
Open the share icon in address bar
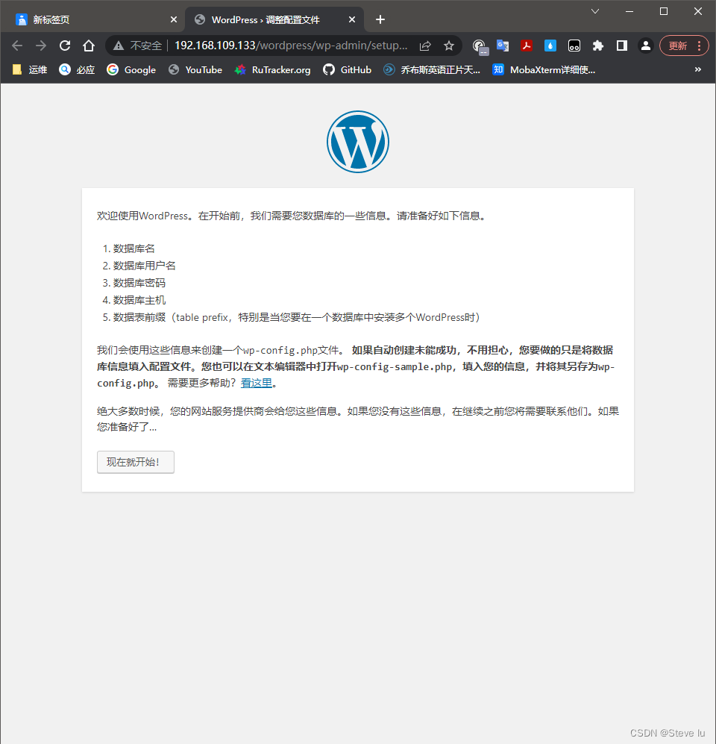(426, 46)
